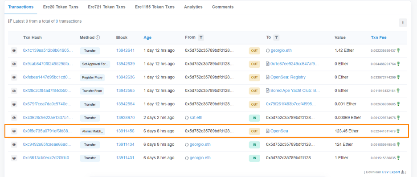The width and height of the screenshot is (417, 177).
Task: Open block 13942641
Action: click(x=125, y=50)
